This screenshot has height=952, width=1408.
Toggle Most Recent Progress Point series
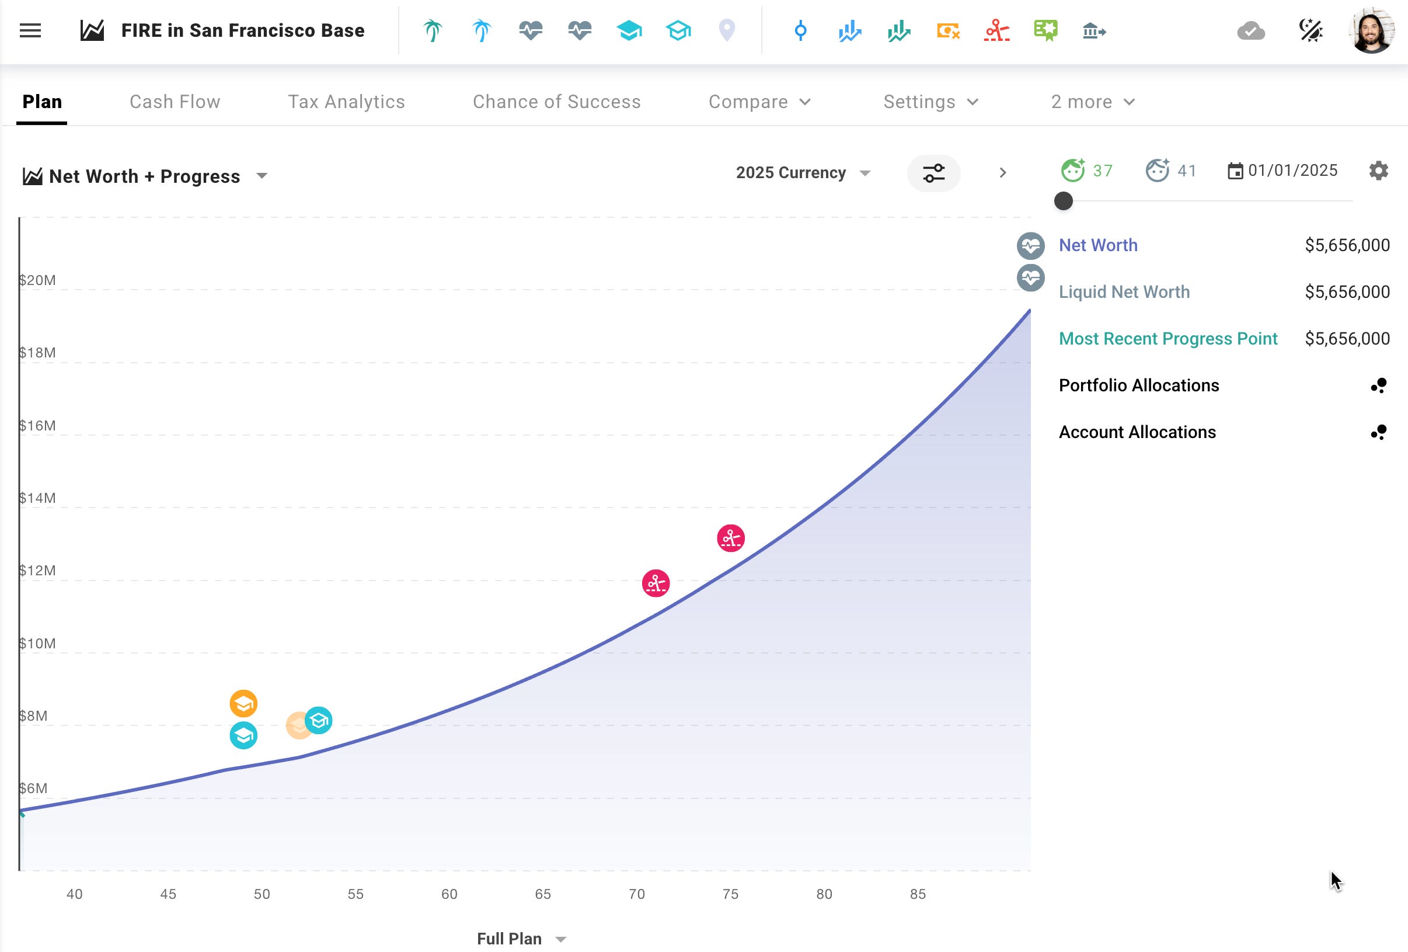point(1168,339)
